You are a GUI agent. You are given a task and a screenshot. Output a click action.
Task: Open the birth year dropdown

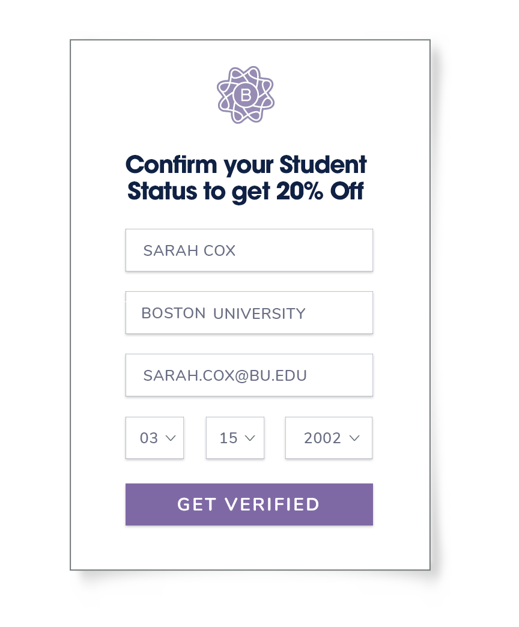329,438
